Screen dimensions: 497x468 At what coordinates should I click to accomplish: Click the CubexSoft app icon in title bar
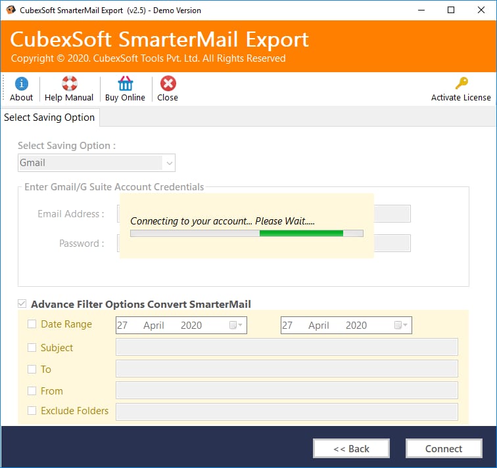pyautogui.click(x=11, y=10)
